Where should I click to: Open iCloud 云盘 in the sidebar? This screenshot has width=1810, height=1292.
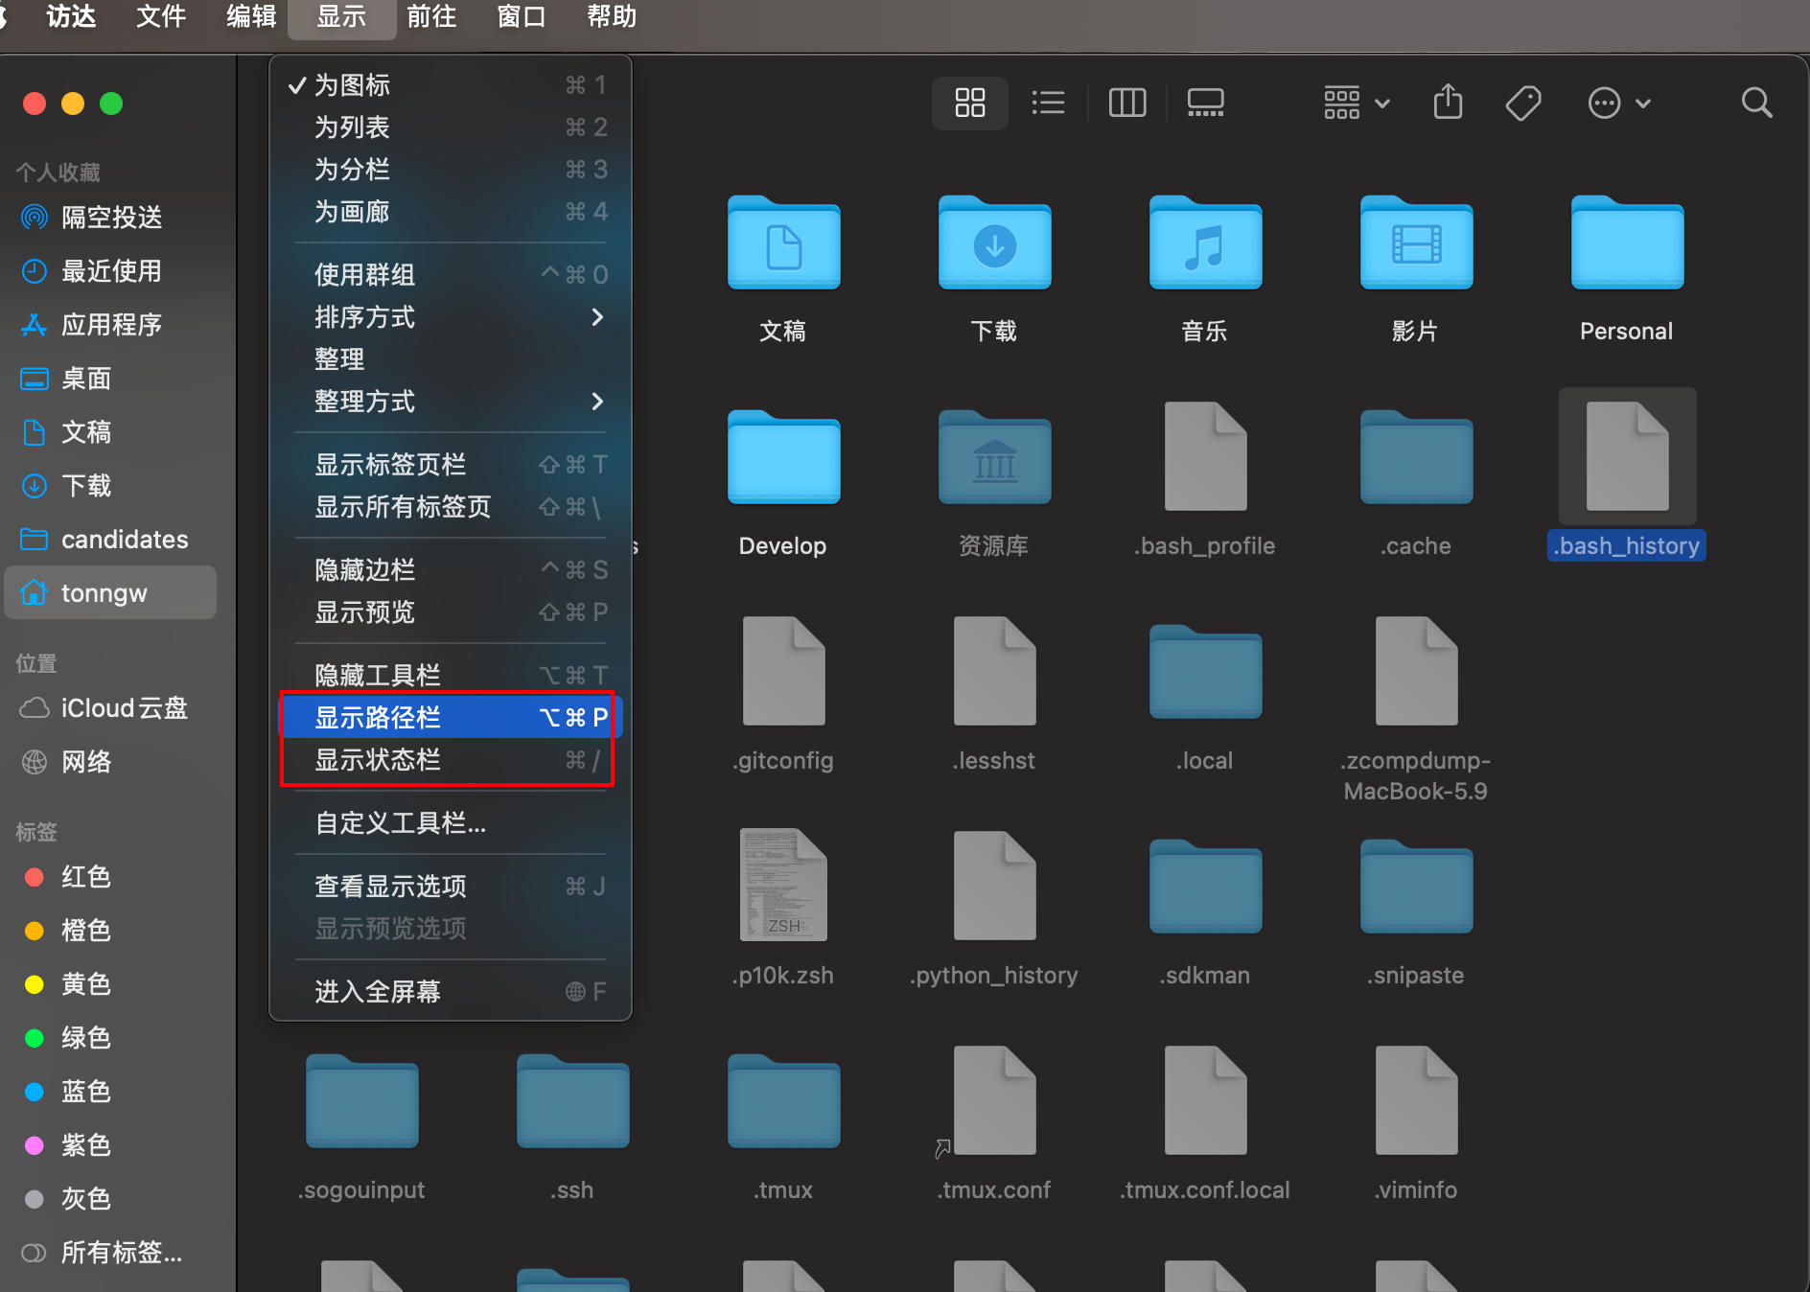click(111, 708)
